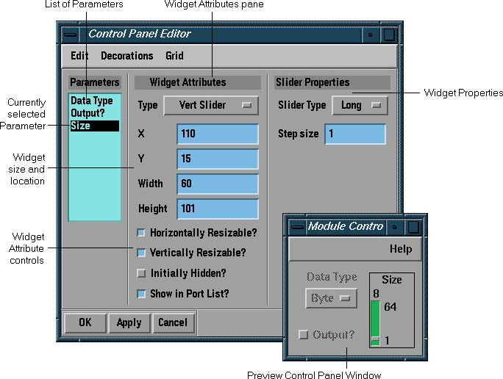Click the Module Control minimize dot icon

click(x=395, y=226)
